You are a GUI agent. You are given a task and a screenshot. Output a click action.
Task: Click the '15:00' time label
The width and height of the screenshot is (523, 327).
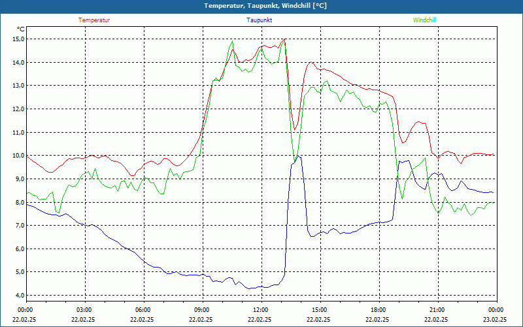318,310
